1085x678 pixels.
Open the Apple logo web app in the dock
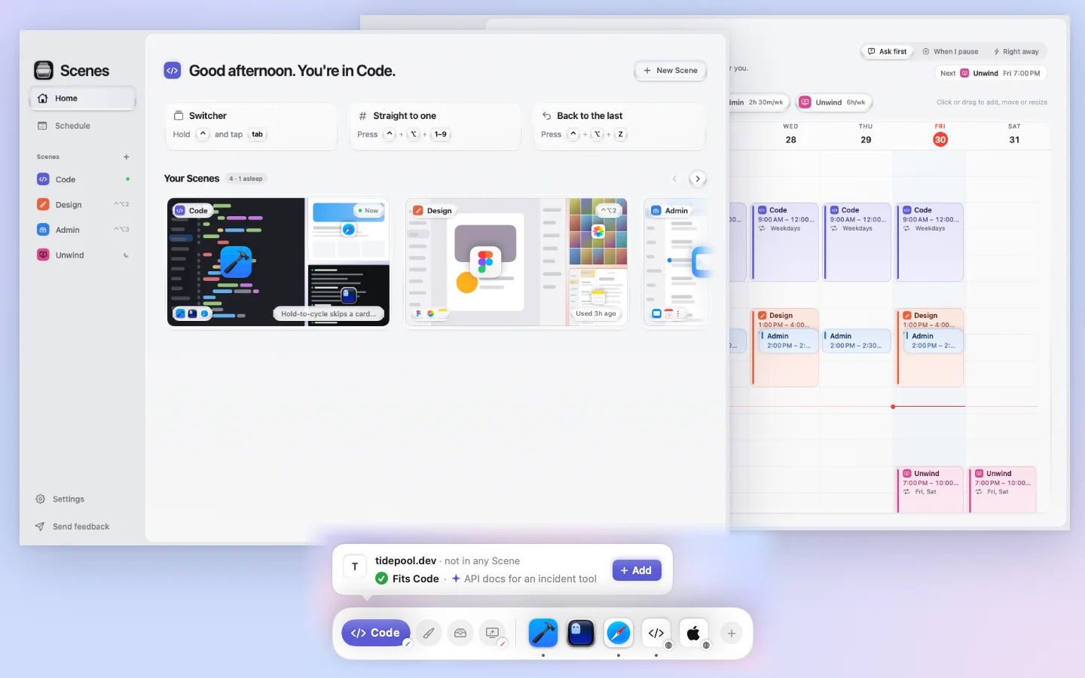pos(694,633)
